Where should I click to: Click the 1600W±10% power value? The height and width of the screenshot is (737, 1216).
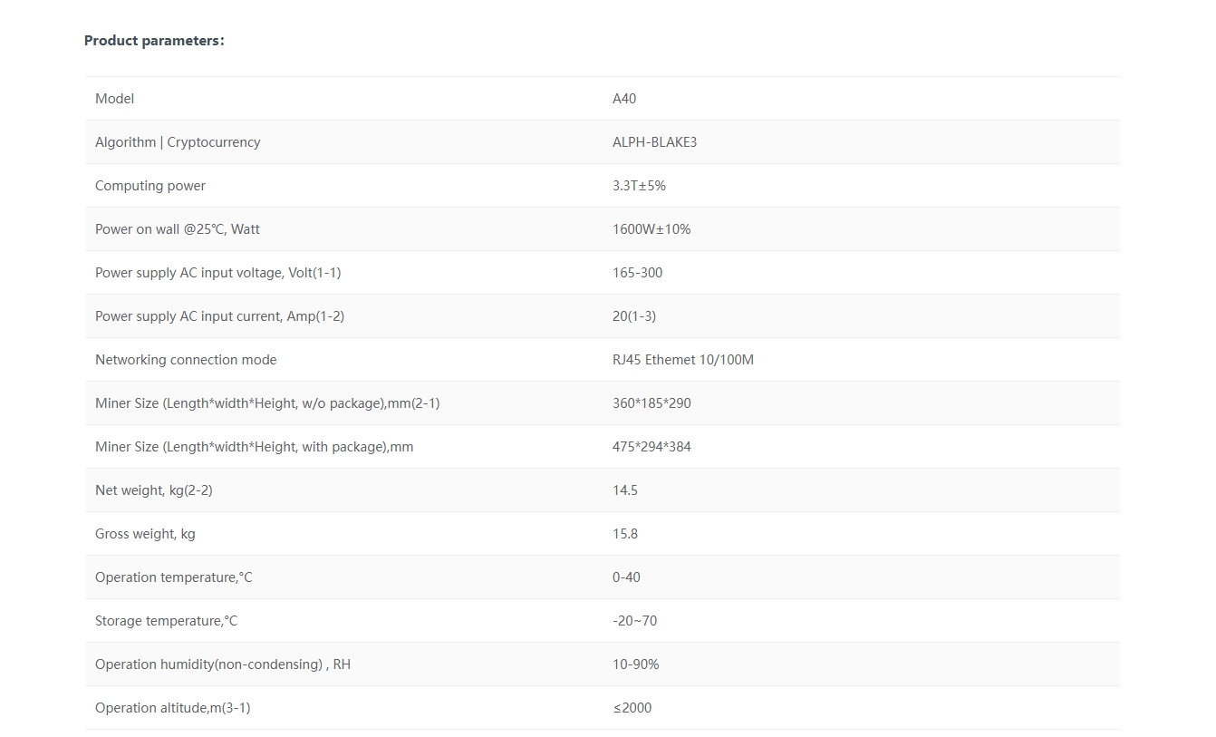click(651, 229)
